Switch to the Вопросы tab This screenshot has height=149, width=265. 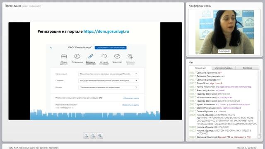(247, 68)
